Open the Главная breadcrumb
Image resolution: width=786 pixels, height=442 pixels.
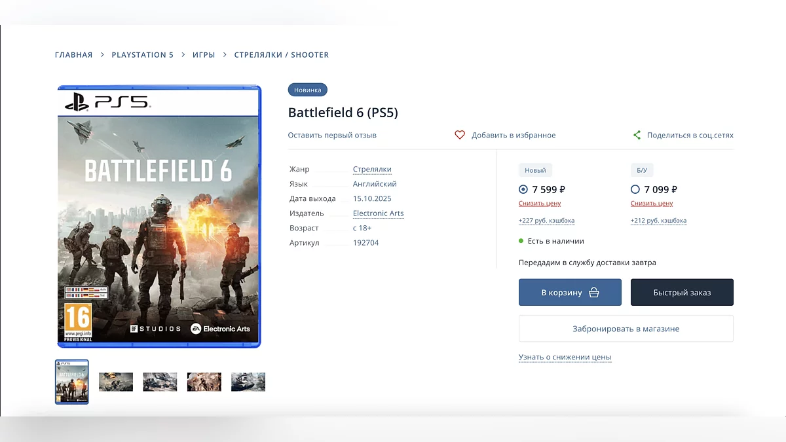(74, 55)
